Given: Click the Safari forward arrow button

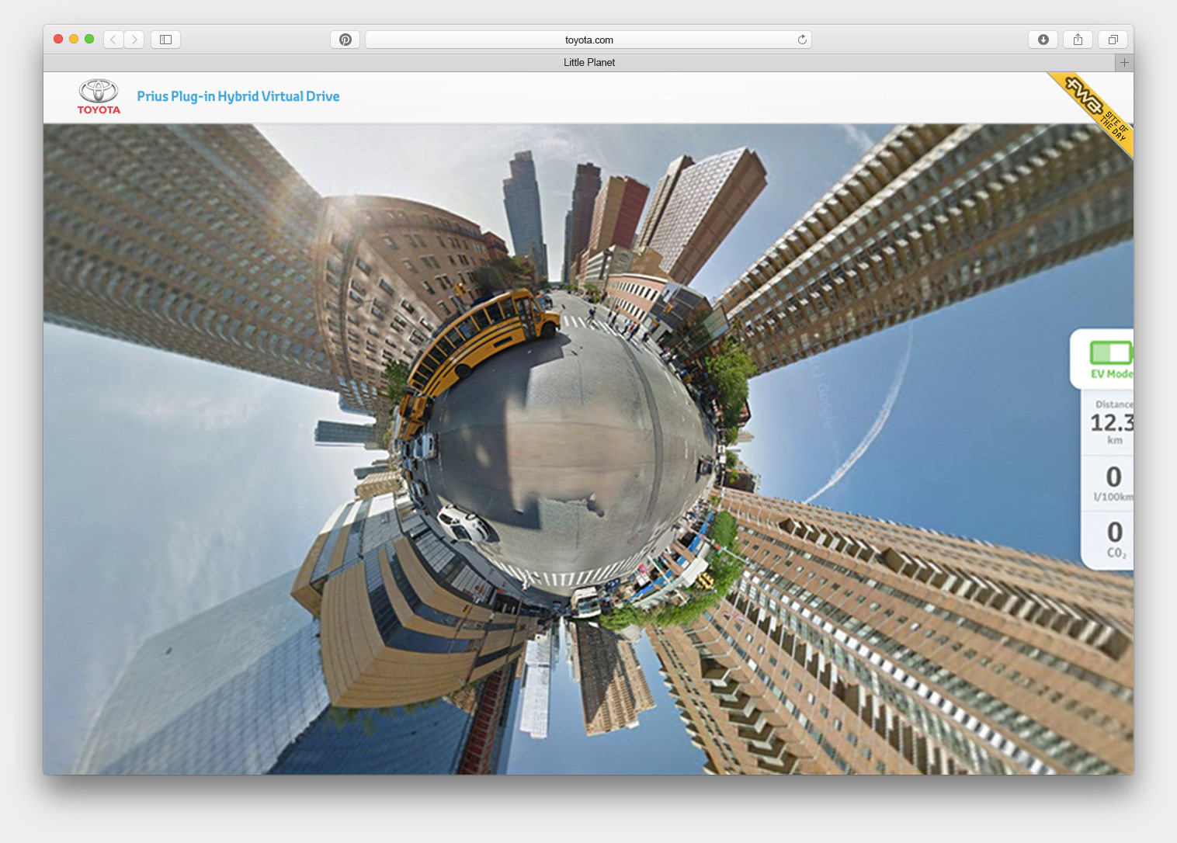Looking at the screenshot, I should (x=134, y=40).
